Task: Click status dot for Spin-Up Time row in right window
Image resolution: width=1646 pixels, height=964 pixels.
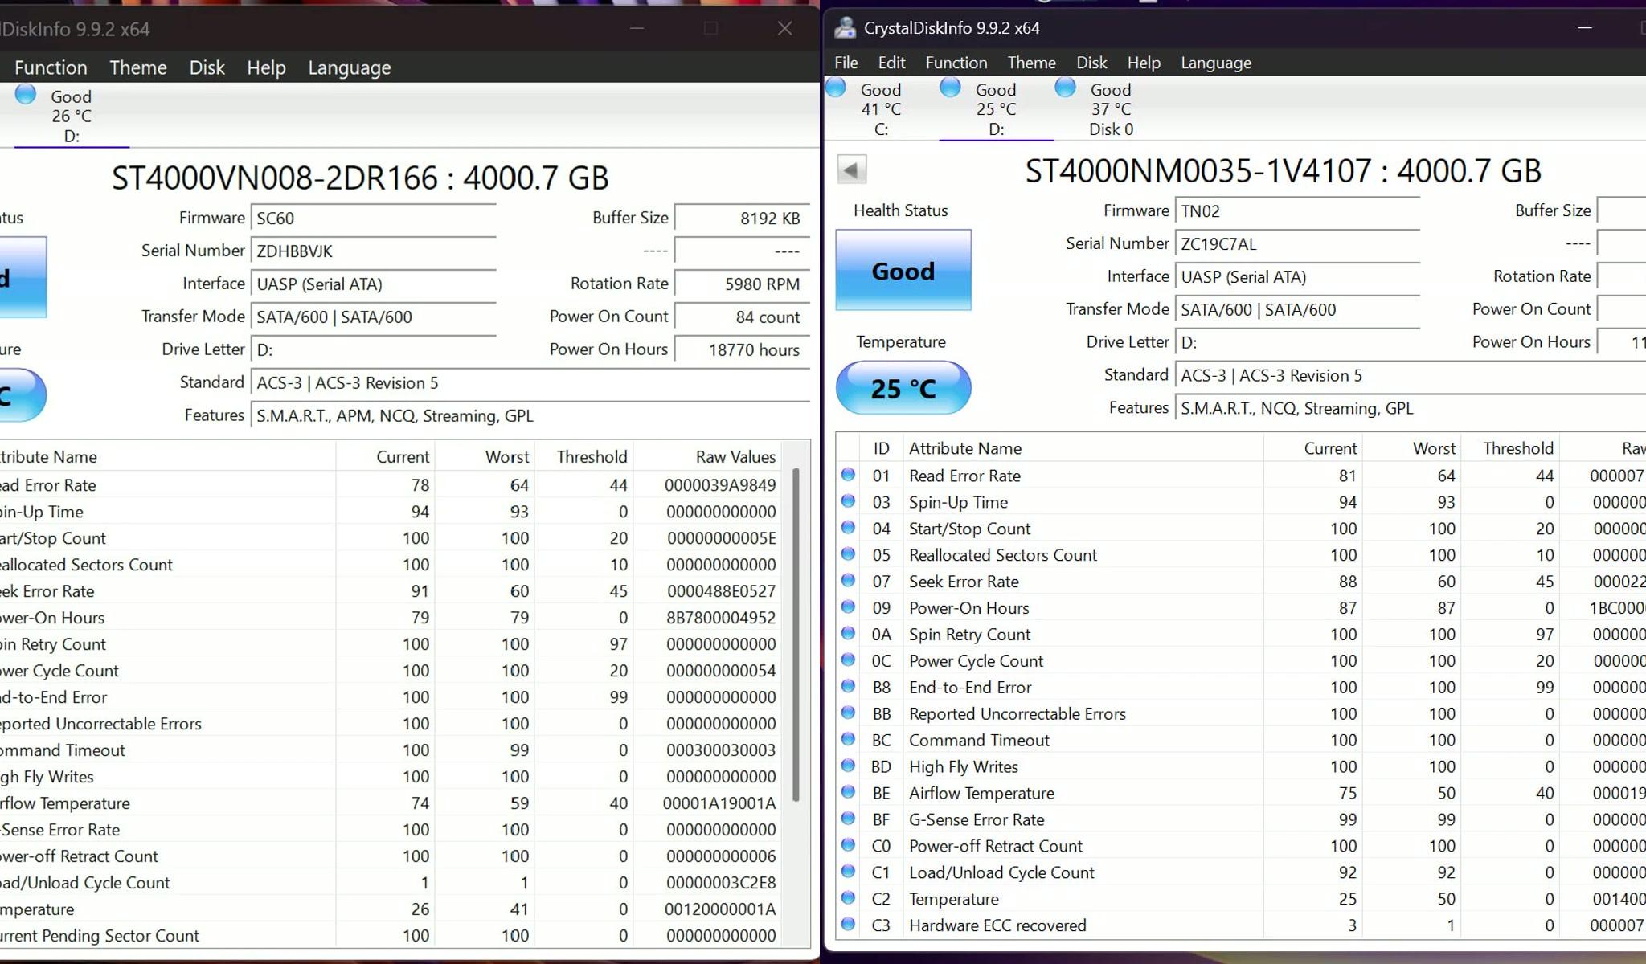Action: coord(848,501)
